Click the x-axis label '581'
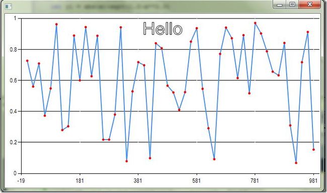Viewport: 327px width, 193px height. pos(196,180)
